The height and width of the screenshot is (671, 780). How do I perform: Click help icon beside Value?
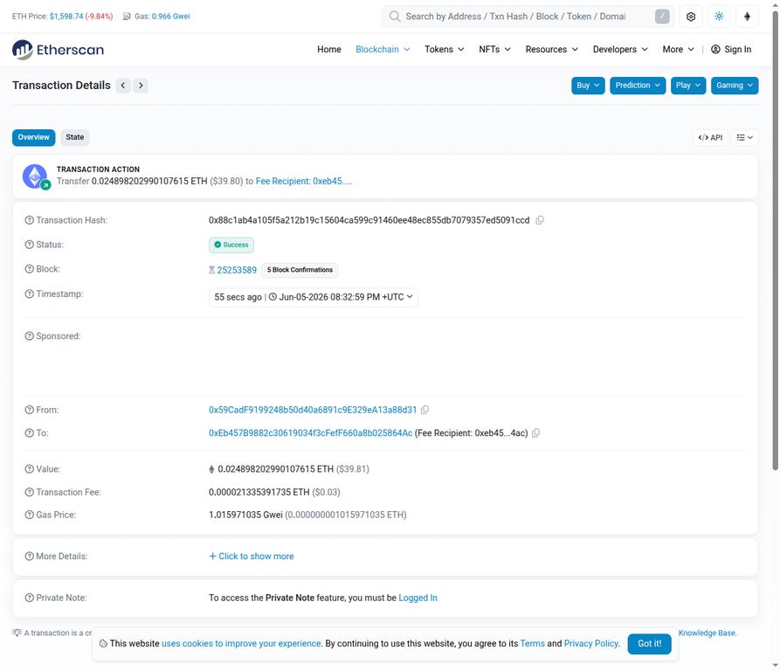[30, 469]
